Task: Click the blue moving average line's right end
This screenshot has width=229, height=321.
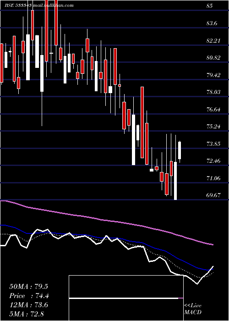Action: tap(213, 269)
